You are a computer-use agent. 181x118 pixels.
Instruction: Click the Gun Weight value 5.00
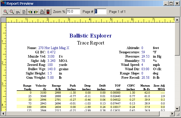(x=51, y=77)
